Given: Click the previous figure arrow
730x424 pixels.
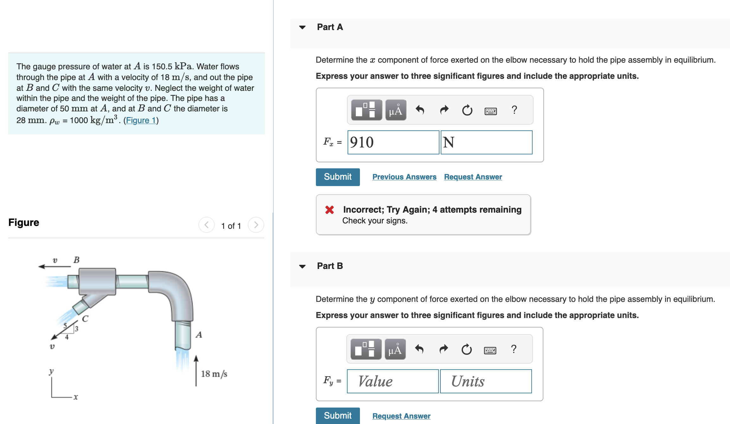Looking at the screenshot, I should tap(206, 225).
